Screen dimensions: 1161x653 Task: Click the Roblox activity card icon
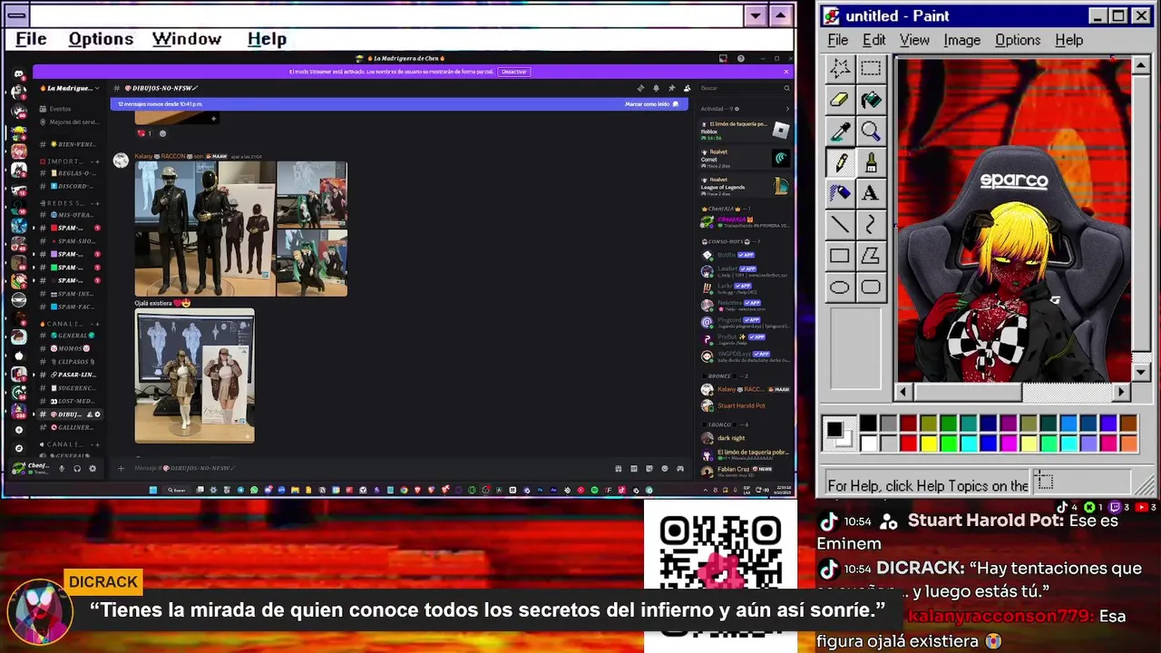pos(780,131)
